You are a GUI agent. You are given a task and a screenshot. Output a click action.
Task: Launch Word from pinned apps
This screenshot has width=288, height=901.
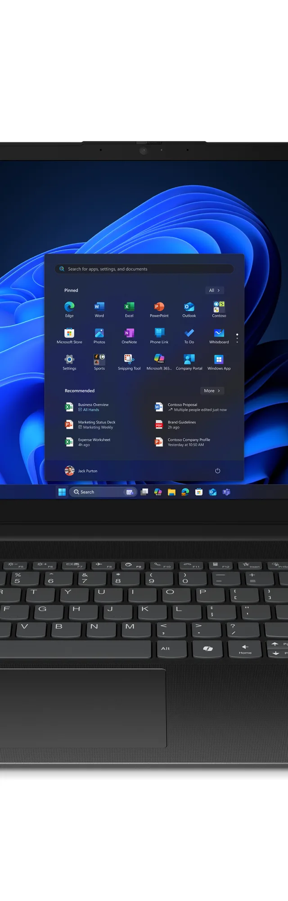coord(99,309)
